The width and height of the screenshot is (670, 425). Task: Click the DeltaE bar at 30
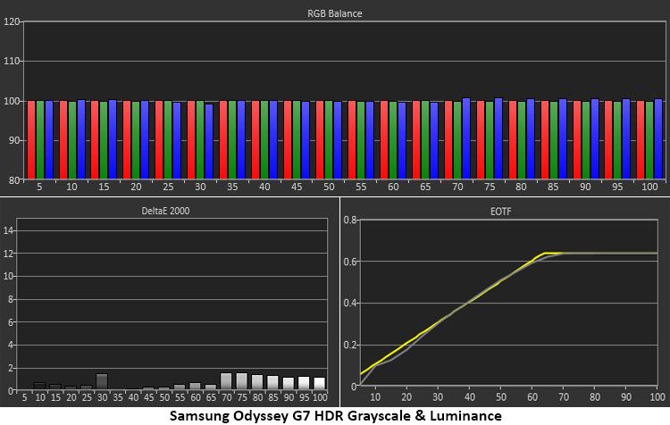102,381
